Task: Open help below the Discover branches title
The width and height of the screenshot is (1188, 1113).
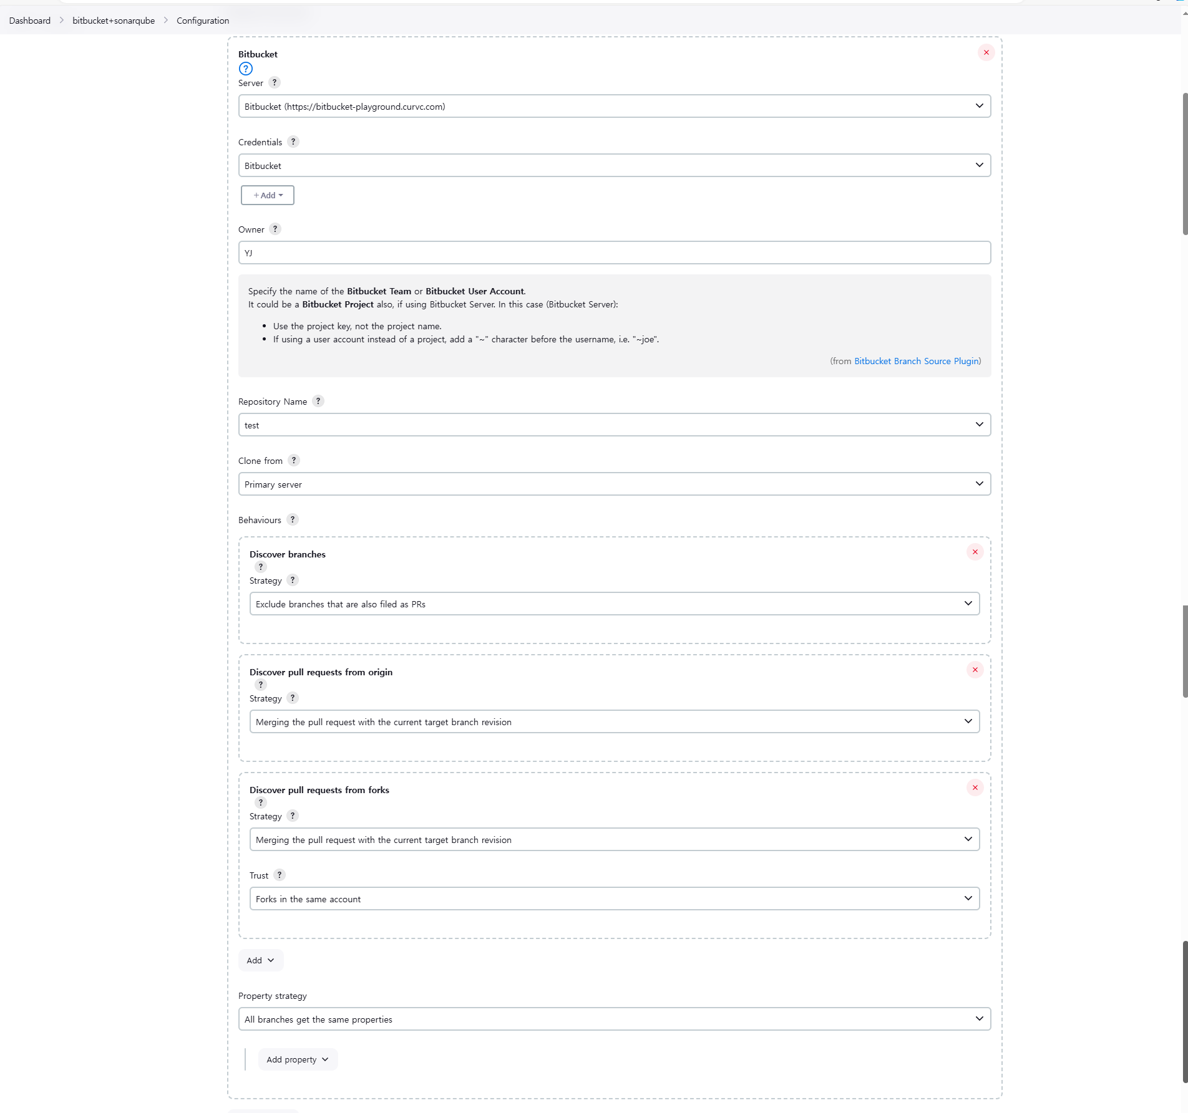Action: click(261, 567)
